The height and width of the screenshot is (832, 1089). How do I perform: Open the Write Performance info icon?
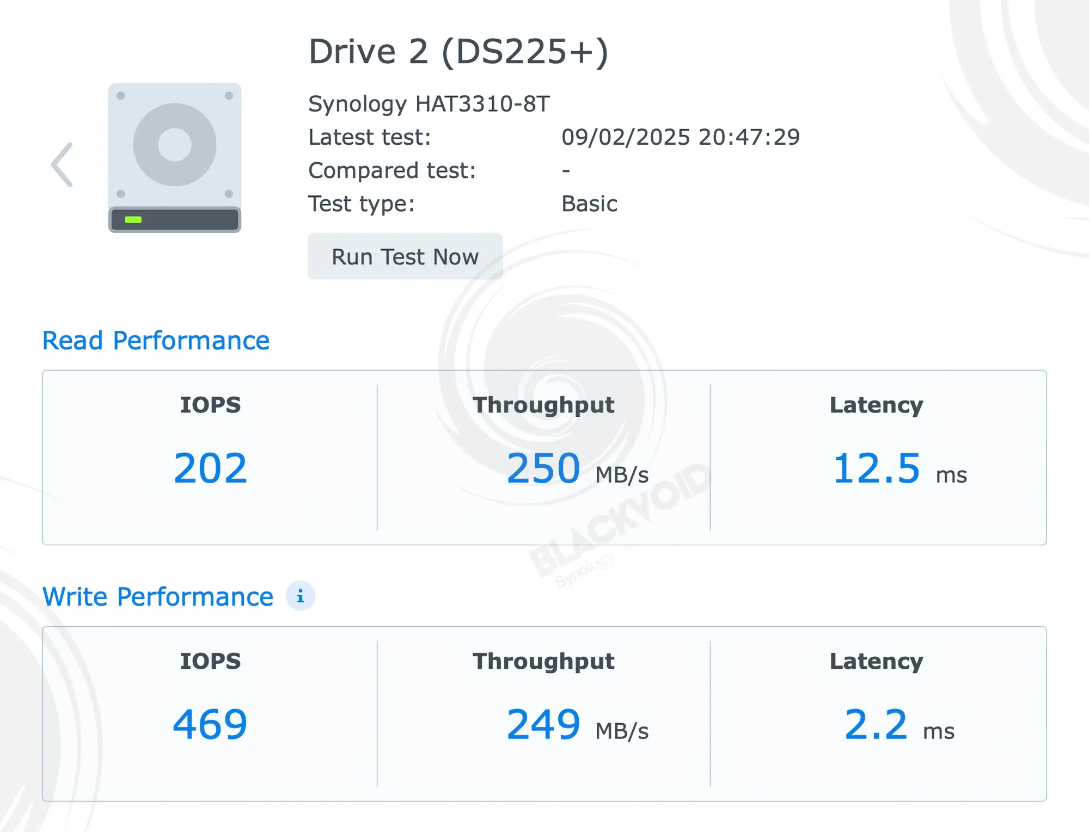tap(301, 596)
